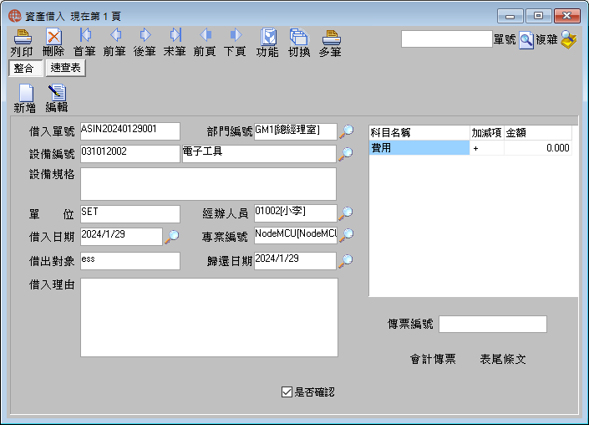Go to previous page with 前頁
Image resolution: width=589 pixels, height=425 pixels.
pyautogui.click(x=206, y=36)
